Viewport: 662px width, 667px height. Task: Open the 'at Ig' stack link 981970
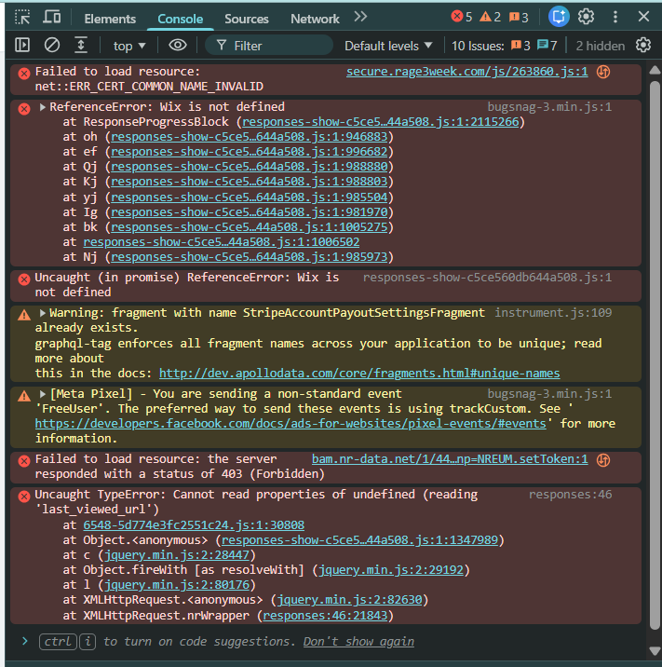pos(250,212)
